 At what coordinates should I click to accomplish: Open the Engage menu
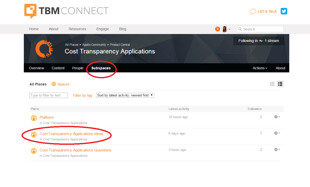102,29
